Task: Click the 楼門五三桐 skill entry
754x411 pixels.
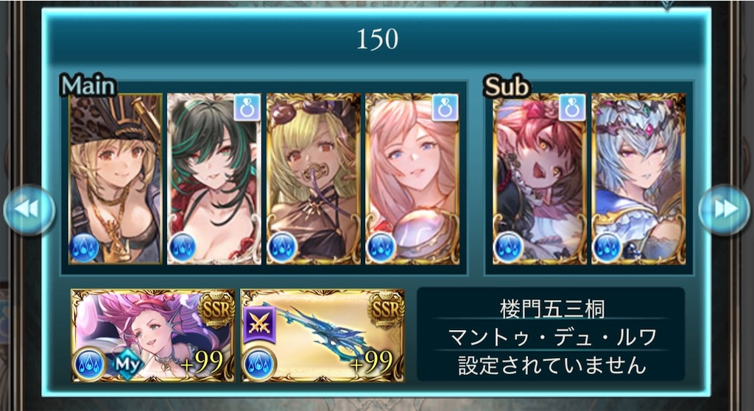Action: click(x=552, y=310)
